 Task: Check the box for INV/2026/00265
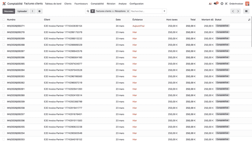(x=4, y=64)
